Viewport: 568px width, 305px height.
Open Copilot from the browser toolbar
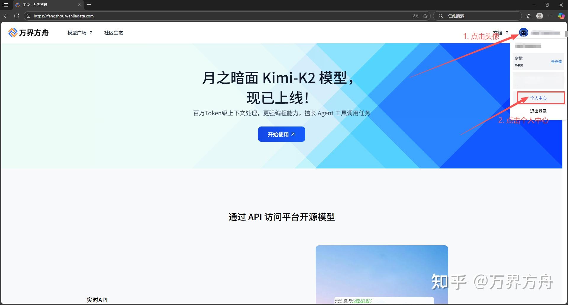561,16
